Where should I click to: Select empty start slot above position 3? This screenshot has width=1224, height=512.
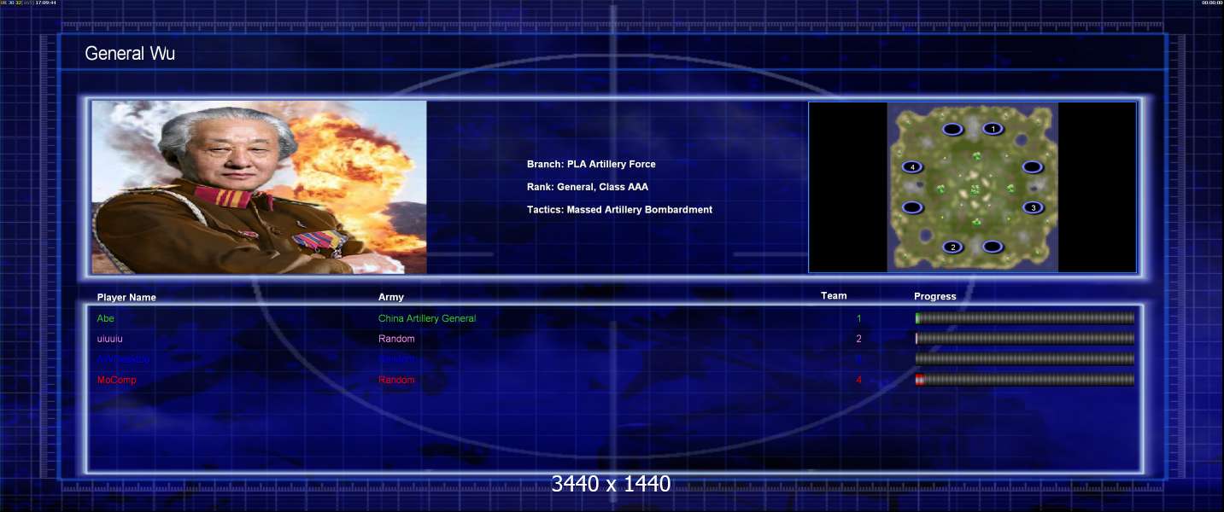pyautogui.click(x=1033, y=166)
